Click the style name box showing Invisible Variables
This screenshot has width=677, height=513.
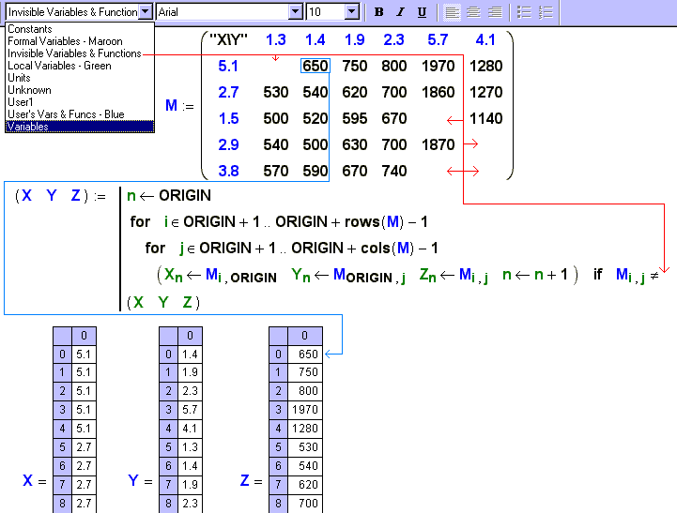click(72, 12)
